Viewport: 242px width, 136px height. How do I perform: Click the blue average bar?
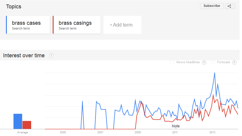[x=18, y=121]
